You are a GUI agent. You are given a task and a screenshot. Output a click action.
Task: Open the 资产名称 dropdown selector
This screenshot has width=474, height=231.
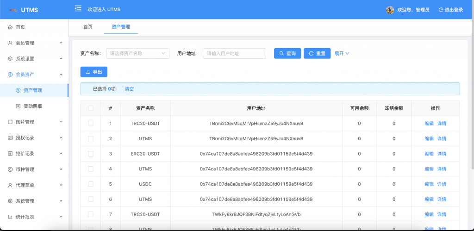coord(137,54)
